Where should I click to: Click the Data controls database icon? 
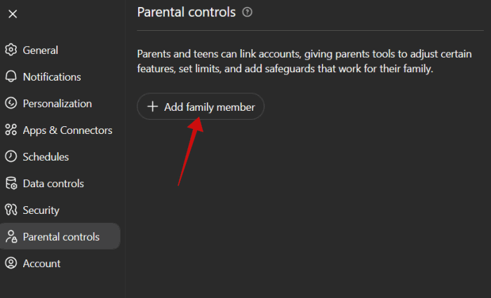[11, 183]
